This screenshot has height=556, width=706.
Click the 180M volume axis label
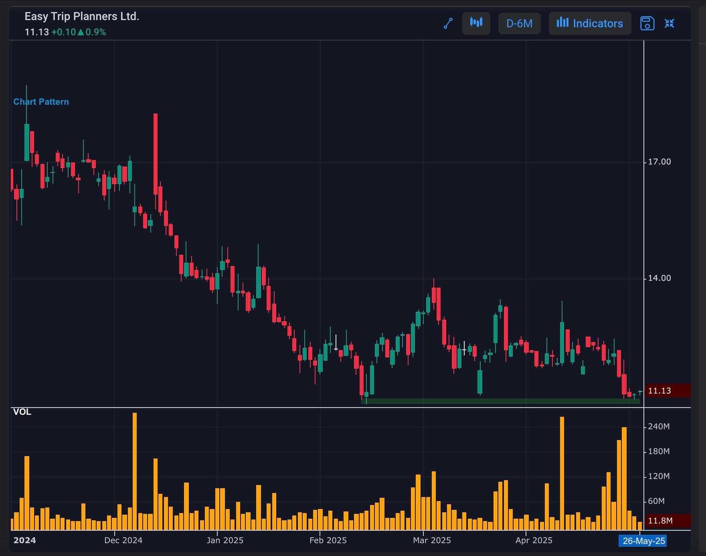tap(659, 451)
